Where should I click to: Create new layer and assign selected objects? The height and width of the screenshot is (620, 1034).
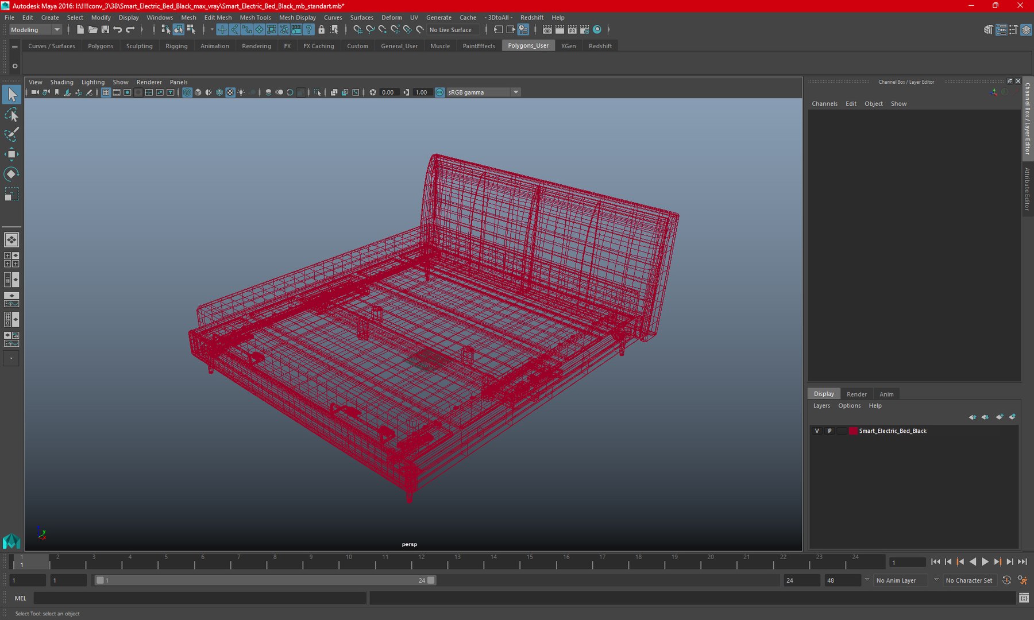[1012, 417]
